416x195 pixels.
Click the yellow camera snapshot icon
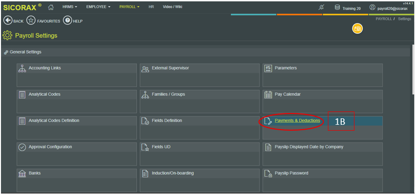[x=357, y=28]
